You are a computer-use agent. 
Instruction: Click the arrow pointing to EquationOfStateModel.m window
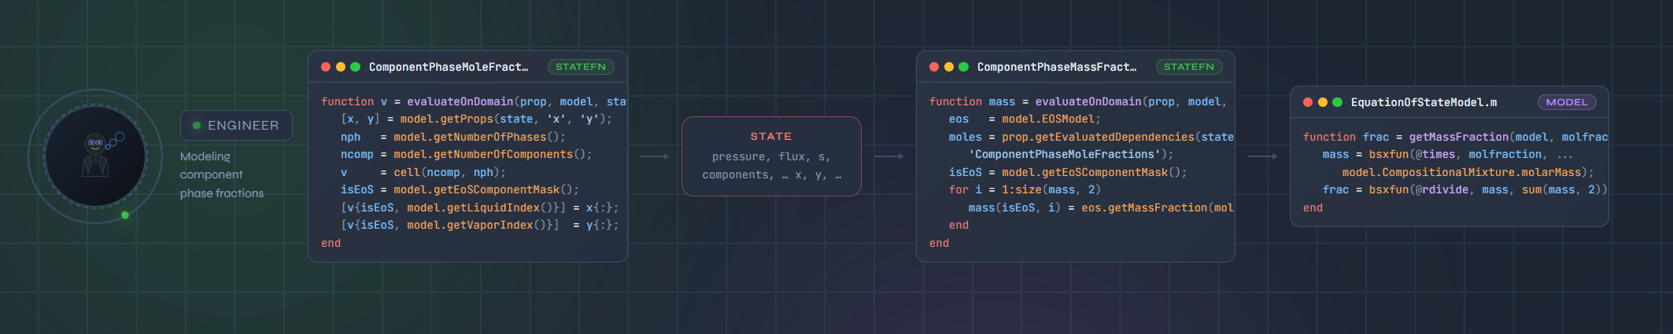[1262, 156]
